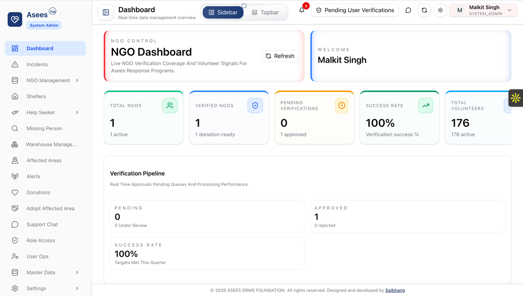The image size is (523, 296).
Task: Switch layout to Sidebar mode
Action: [223, 12]
